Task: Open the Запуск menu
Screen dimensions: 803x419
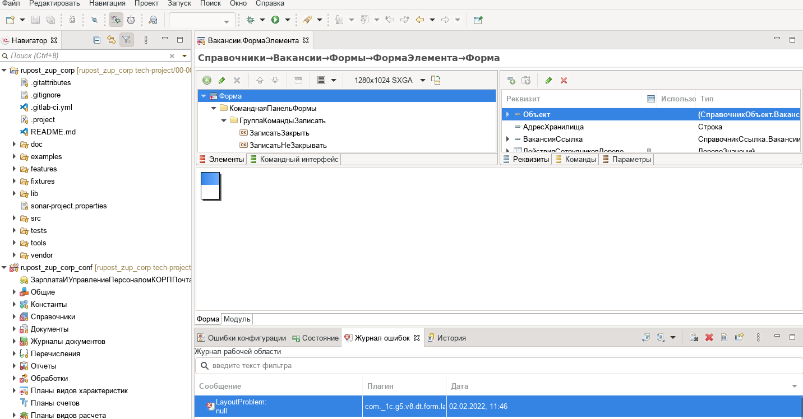Action: click(x=179, y=3)
